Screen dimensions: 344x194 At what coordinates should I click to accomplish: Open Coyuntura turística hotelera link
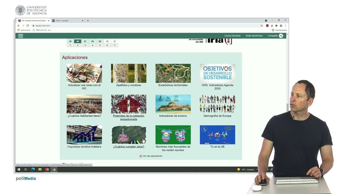[84, 147]
